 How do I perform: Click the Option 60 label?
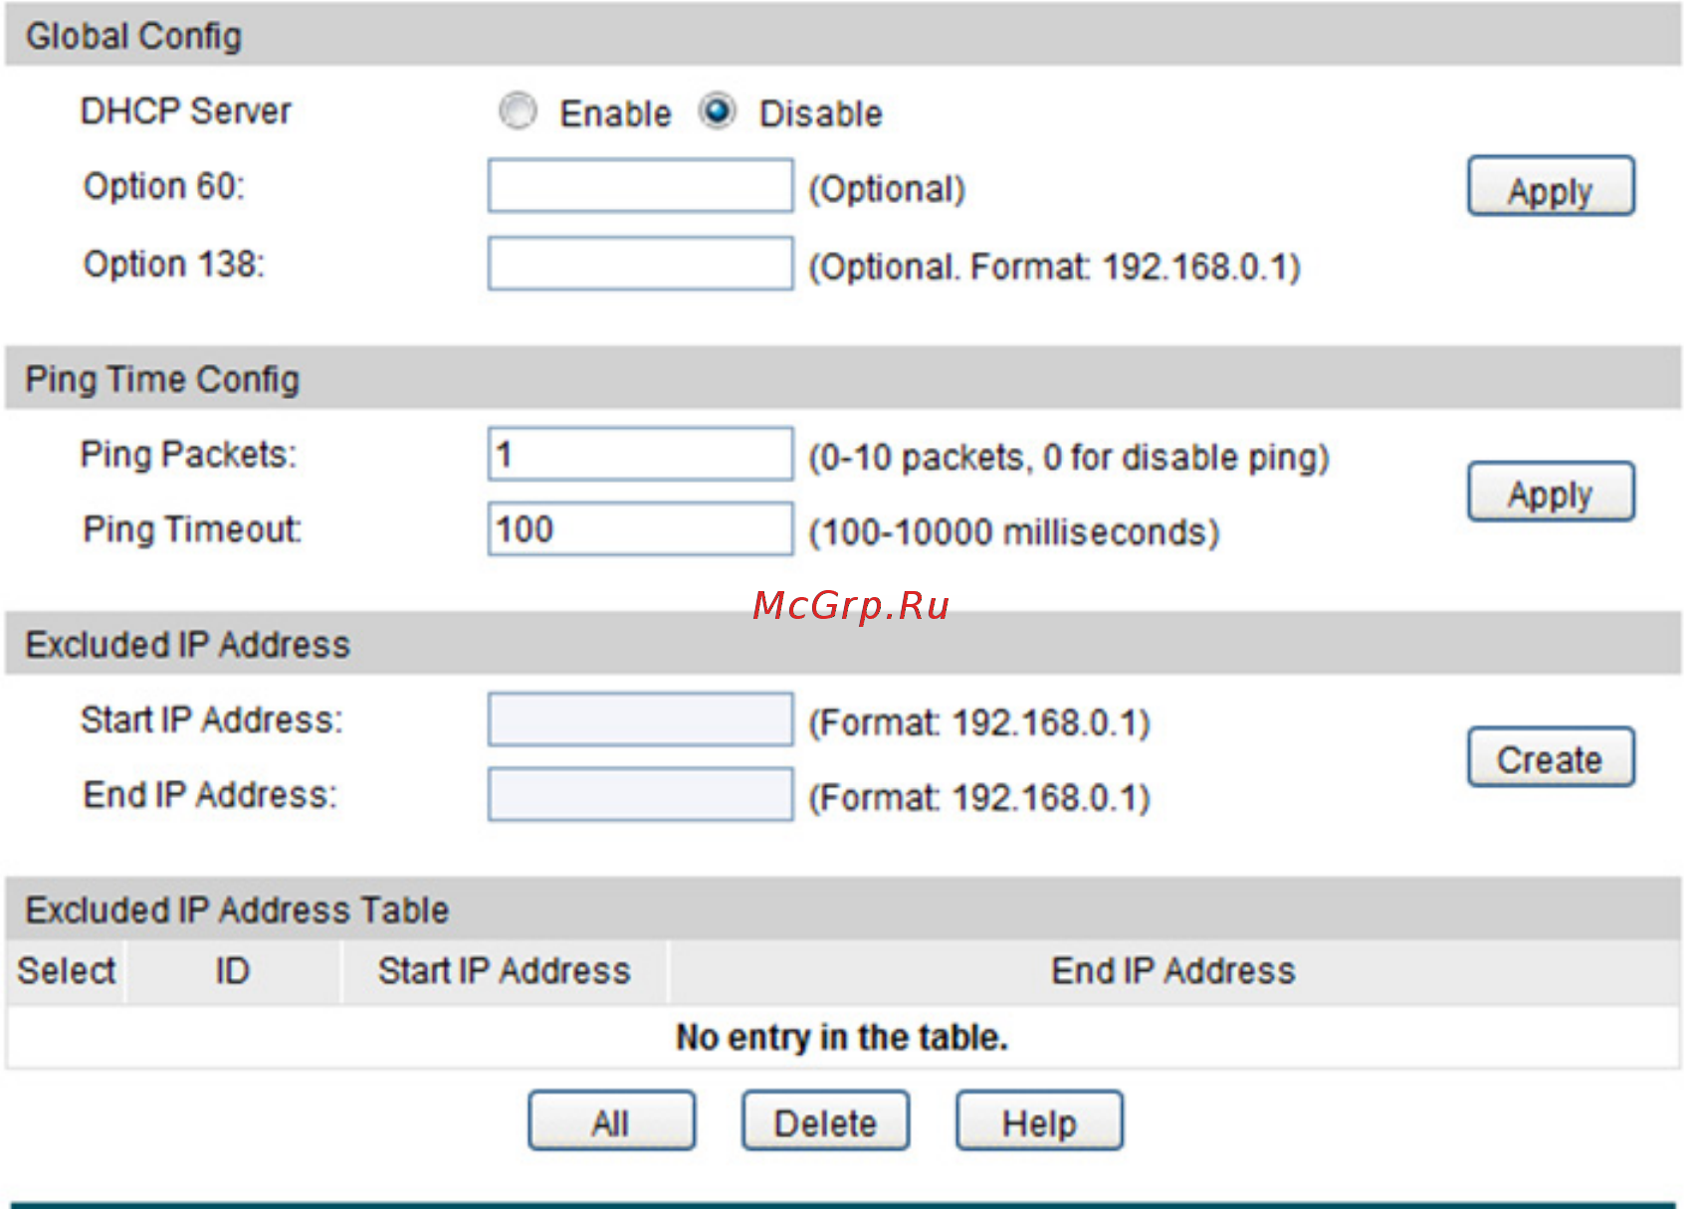click(x=164, y=186)
